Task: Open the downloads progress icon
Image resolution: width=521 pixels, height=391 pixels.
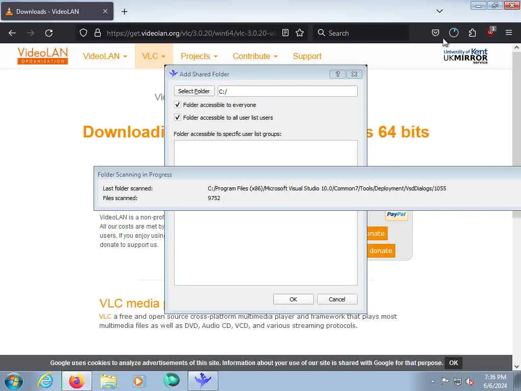Action: click(x=453, y=33)
